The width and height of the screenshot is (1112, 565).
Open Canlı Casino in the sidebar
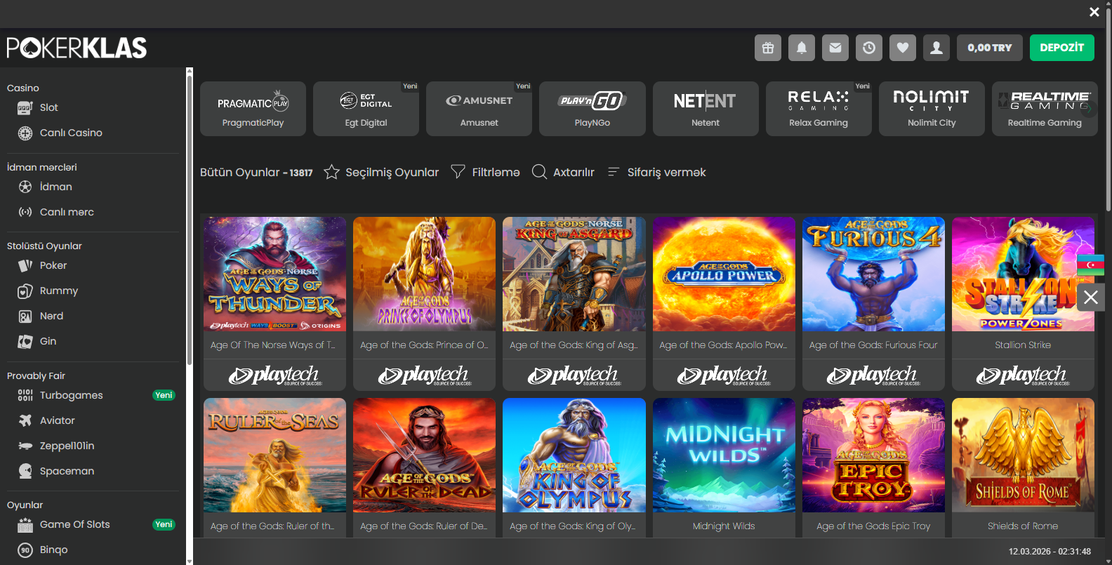(70, 133)
